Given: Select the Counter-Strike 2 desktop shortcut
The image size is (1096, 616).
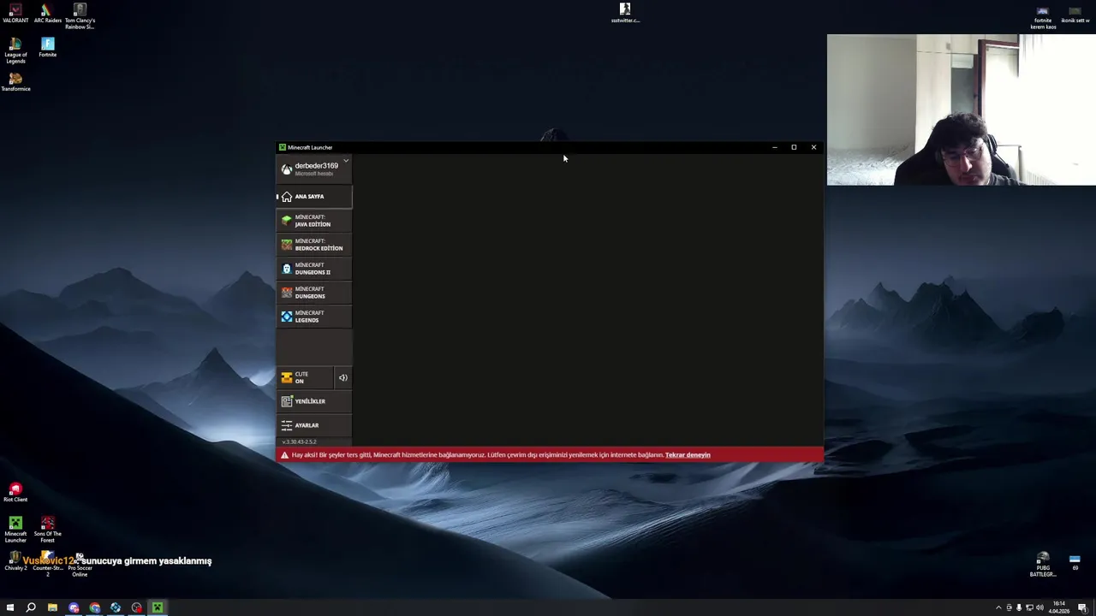Looking at the screenshot, I should tap(47, 564).
